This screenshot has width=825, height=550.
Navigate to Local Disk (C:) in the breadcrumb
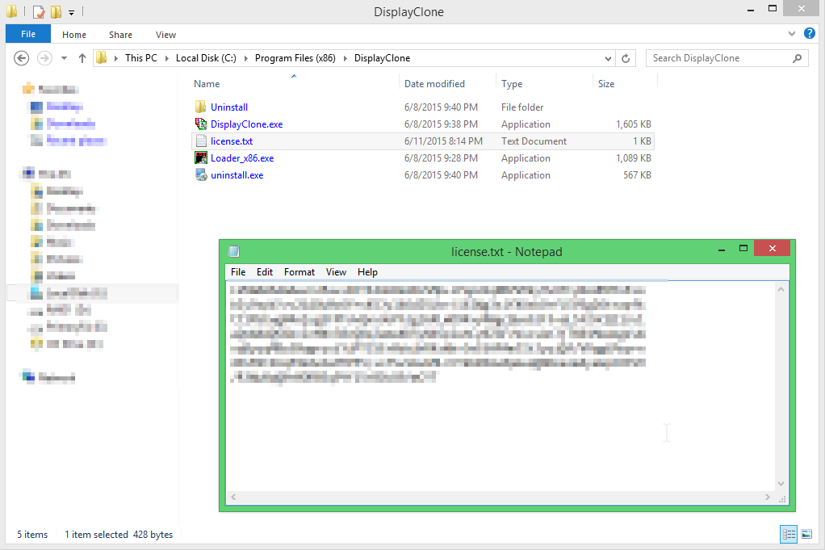(x=206, y=58)
